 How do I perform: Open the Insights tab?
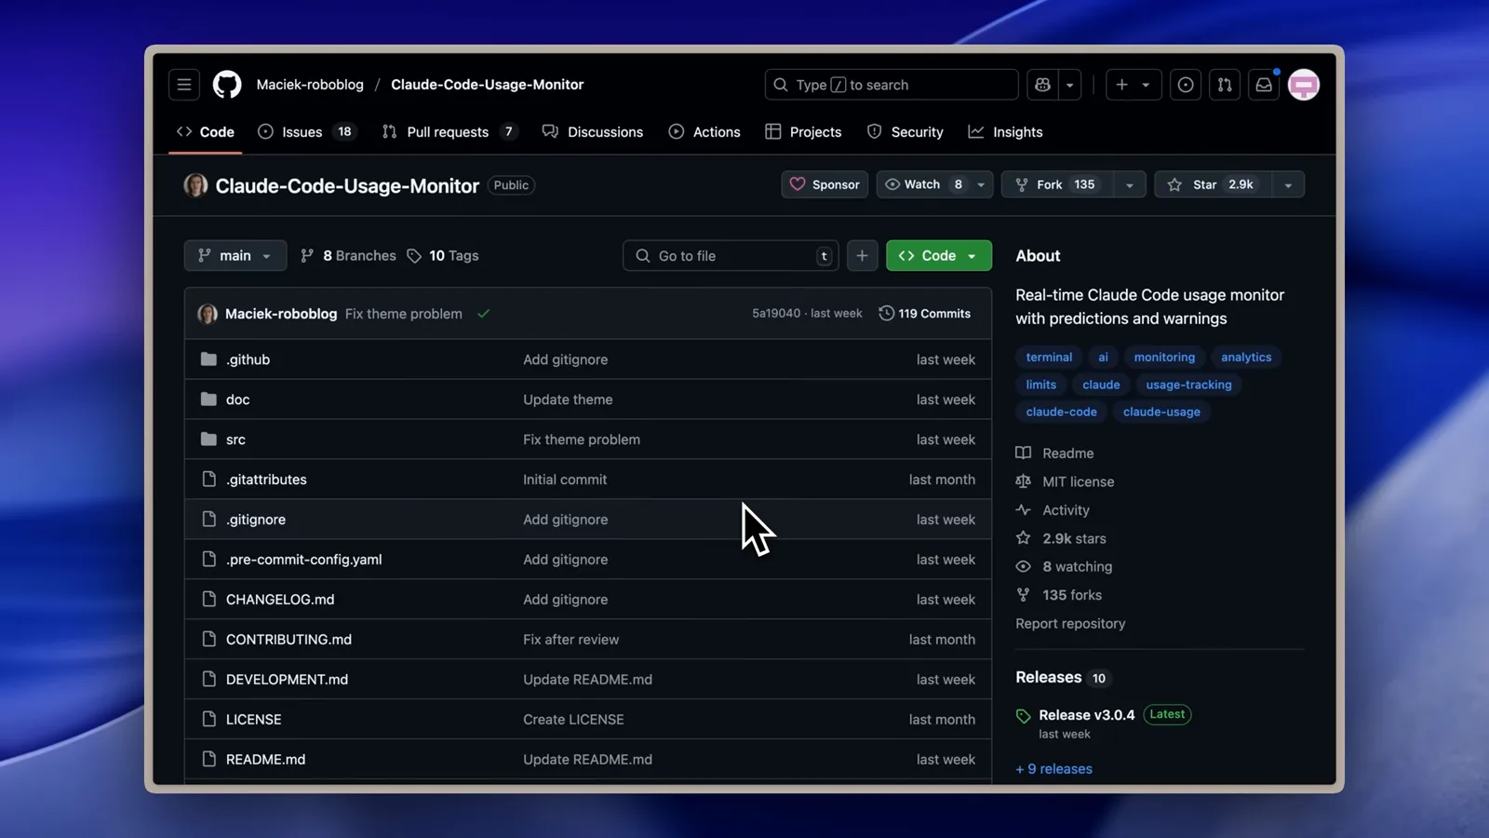click(x=1005, y=132)
